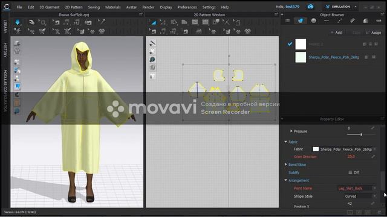Open the Scene list tab in Object Browser

coord(288,20)
